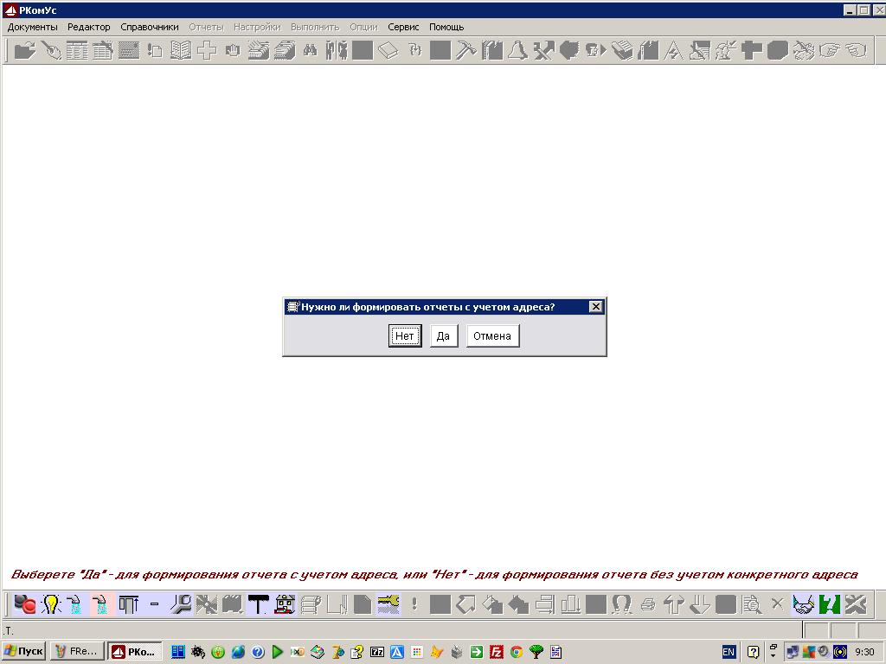Click the handshake icon in bottom toolbar

[x=804, y=604]
